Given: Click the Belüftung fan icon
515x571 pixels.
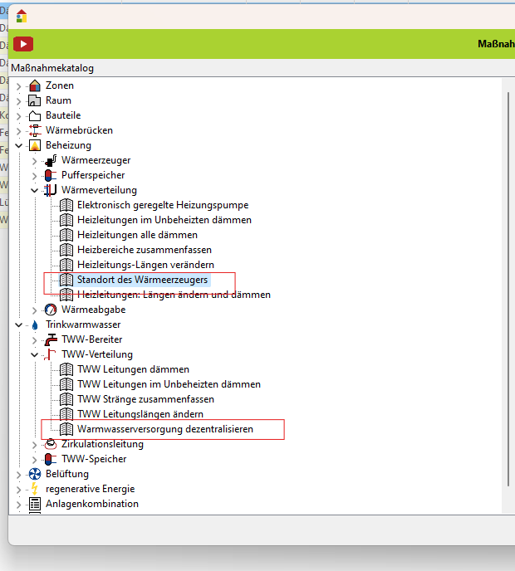Looking at the screenshot, I should pyautogui.click(x=34, y=474).
